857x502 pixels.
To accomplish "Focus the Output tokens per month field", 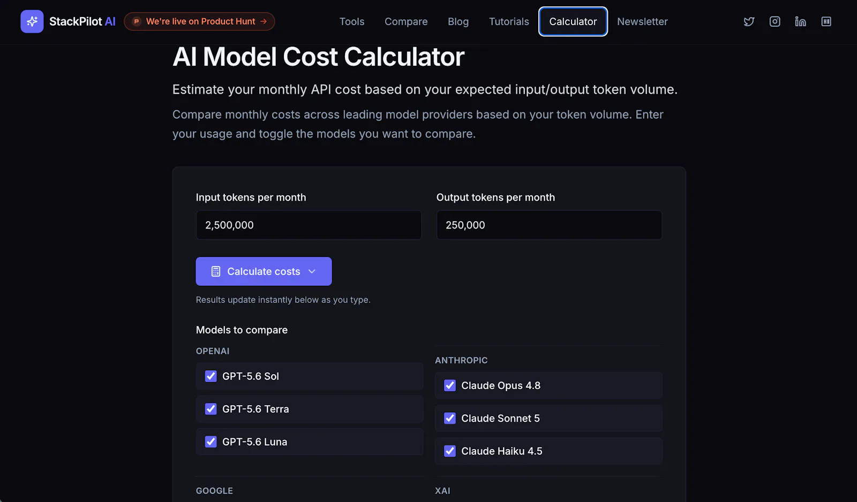I will (x=549, y=225).
